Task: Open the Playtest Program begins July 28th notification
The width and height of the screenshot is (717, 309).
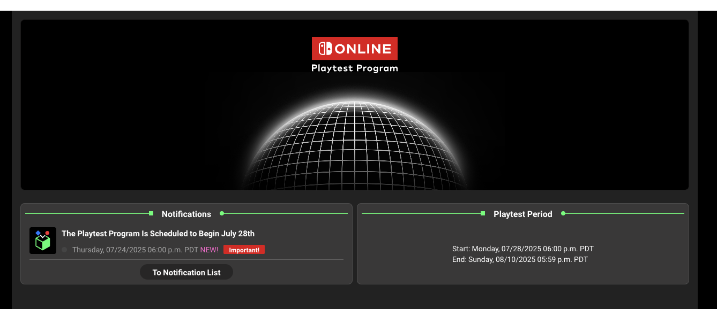Action: pyautogui.click(x=158, y=234)
